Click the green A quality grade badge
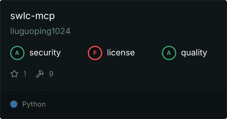 click(x=169, y=53)
